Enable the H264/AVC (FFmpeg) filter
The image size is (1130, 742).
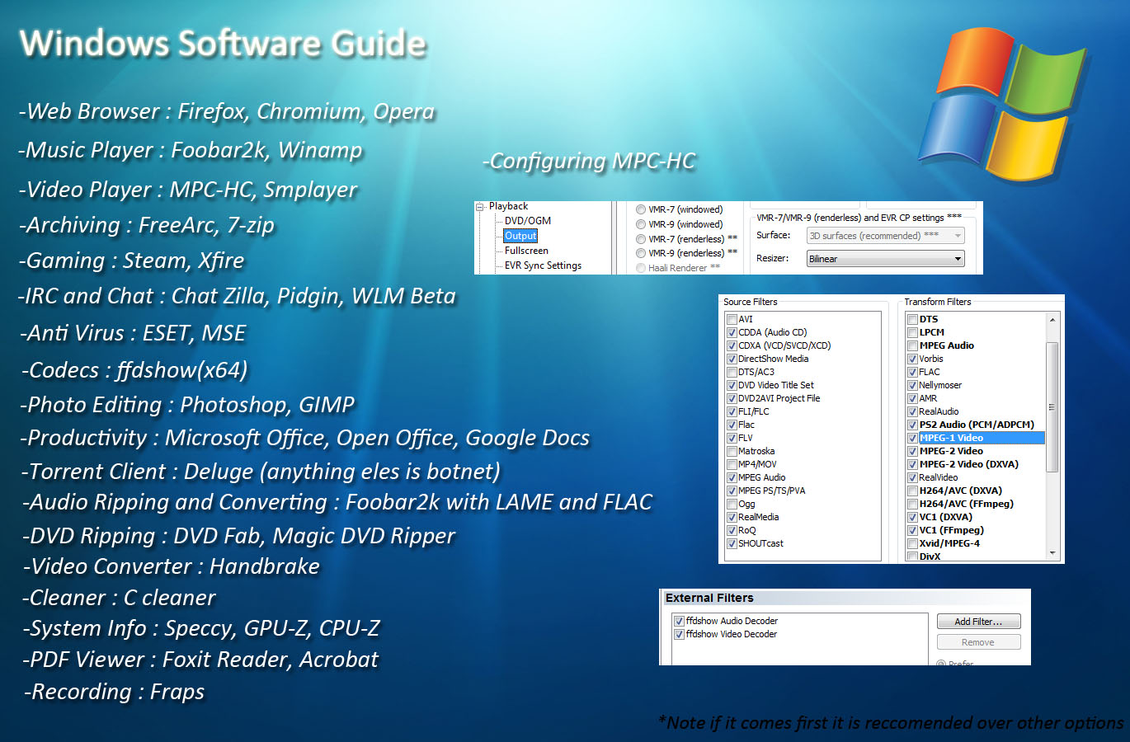[912, 505]
